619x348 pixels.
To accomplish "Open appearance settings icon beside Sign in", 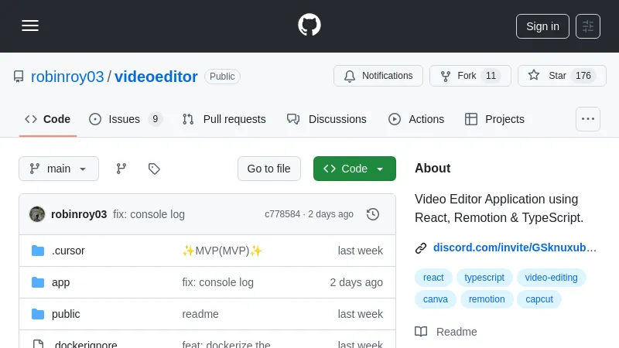I will coord(588,26).
